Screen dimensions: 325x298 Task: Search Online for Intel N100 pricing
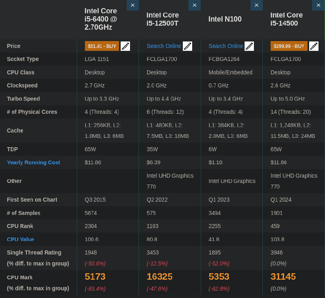tap(225, 46)
